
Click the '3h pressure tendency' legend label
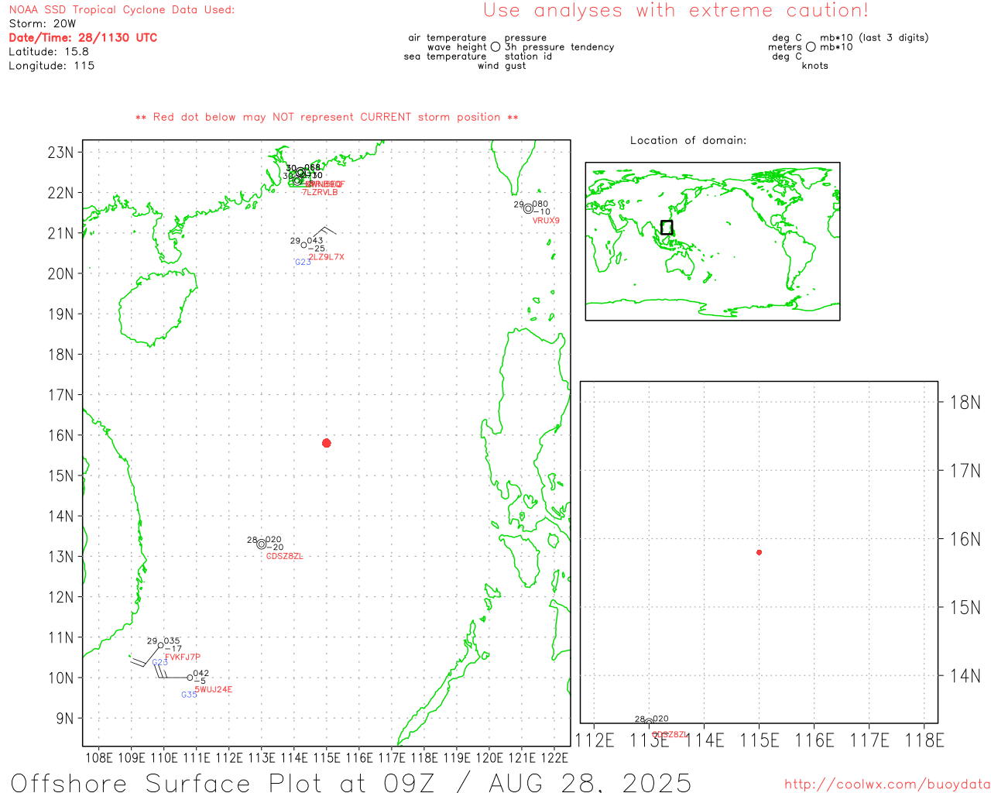[x=560, y=47]
